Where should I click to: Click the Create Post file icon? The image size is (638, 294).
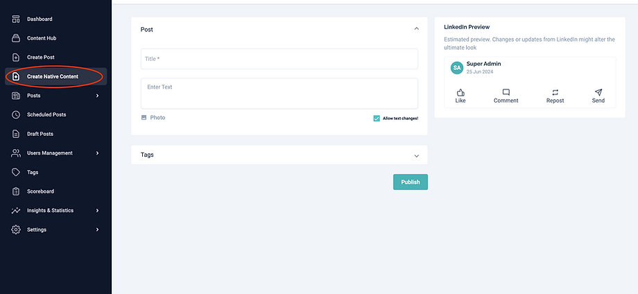tap(16, 58)
